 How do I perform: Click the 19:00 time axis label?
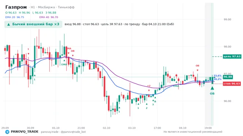(208, 128)
